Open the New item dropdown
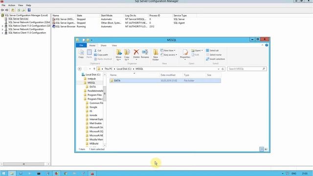313x176 pixels. pyautogui.click(x=168, y=50)
